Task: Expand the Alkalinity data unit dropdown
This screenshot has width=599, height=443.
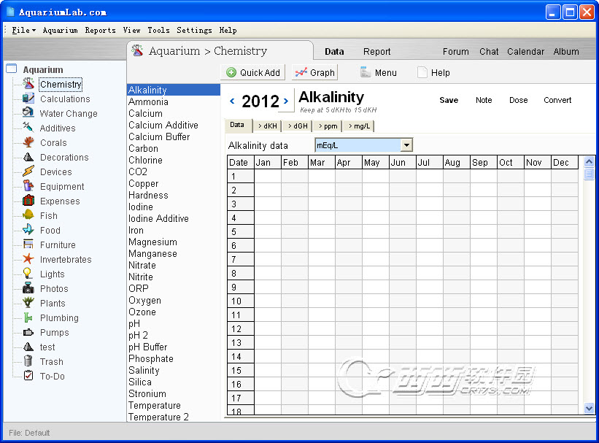Action: (x=406, y=145)
